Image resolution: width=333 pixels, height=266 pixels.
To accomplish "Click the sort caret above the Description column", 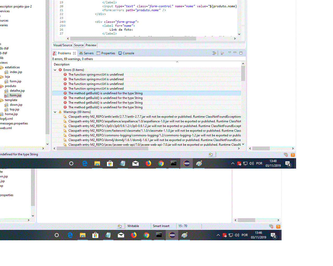I will pyautogui.click(x=177, y=62).
